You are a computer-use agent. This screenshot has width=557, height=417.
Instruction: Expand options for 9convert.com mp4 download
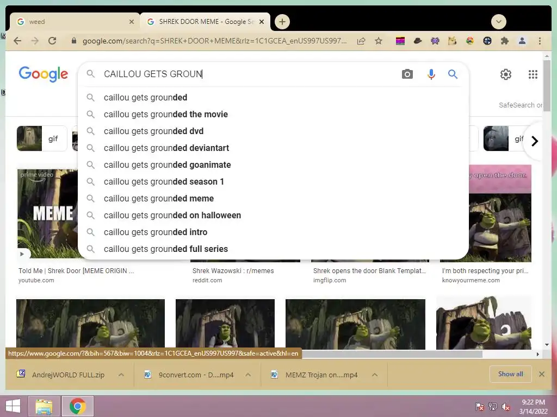coord(248,375)
